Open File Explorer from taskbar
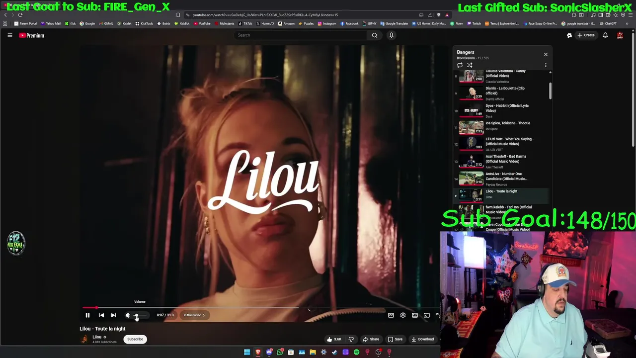Viewport: 636px width, 358px height. (313, 353)
